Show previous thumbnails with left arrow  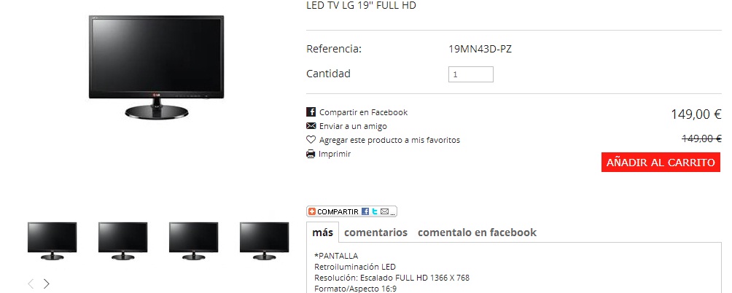coord(31,284)
